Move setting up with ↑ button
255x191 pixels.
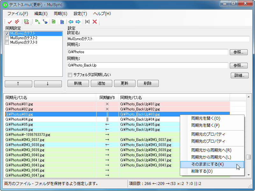(18, 84)
